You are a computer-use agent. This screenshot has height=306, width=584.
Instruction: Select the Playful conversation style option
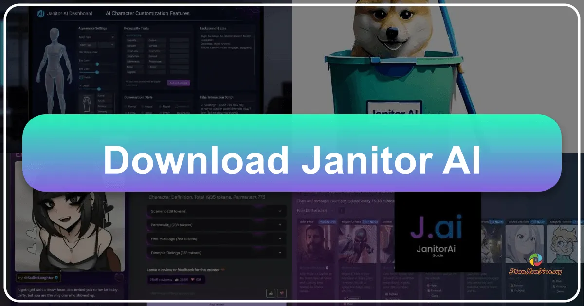(163, 106)
